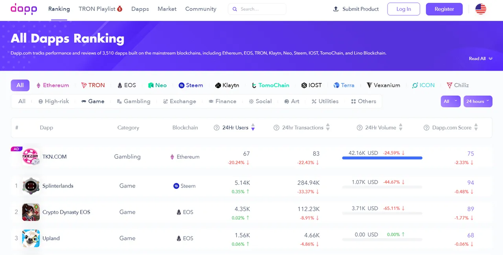Select the Gambling category filter
This screenshot has width=503, height=255.
point(134,101)
